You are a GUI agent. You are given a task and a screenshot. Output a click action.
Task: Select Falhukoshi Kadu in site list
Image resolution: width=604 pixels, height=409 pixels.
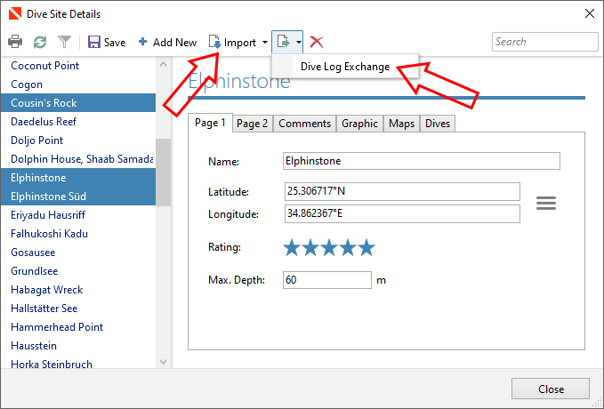tap(78, 234)
